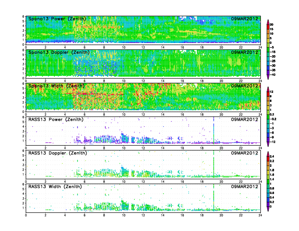299x231 pixels.
Task: Click the "RASS13 Width (Zenith)" panel title
Action: (55, 186)
